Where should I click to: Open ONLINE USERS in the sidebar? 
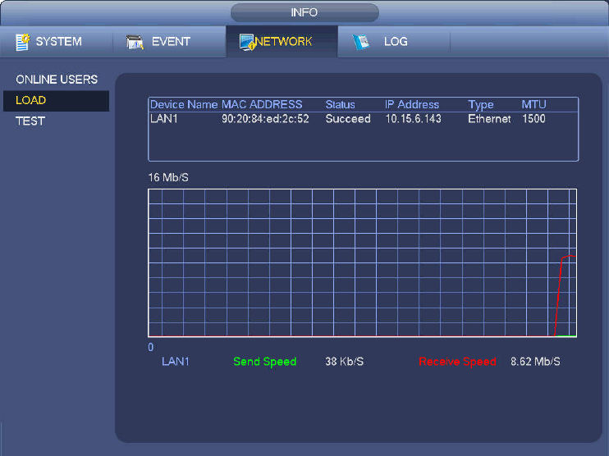click(x=57, y=80)
